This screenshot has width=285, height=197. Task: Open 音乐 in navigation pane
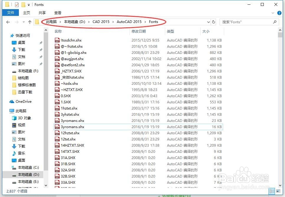pos(22,153)
